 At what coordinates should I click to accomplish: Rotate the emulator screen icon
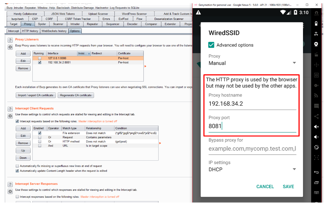point(316,147)
